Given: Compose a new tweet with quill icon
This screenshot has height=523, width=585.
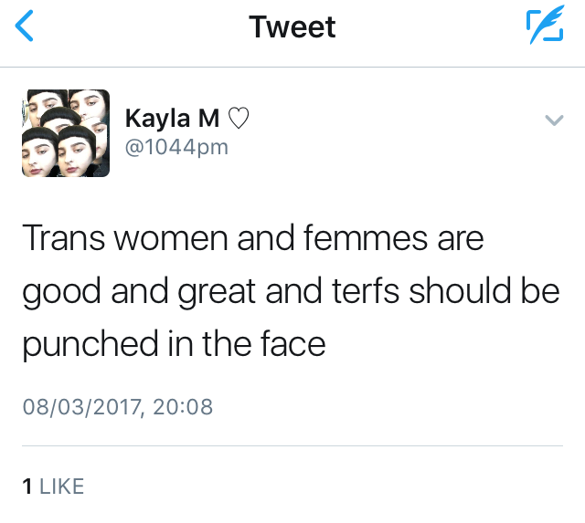Looking at the screenshot, I should coord(545,27).
